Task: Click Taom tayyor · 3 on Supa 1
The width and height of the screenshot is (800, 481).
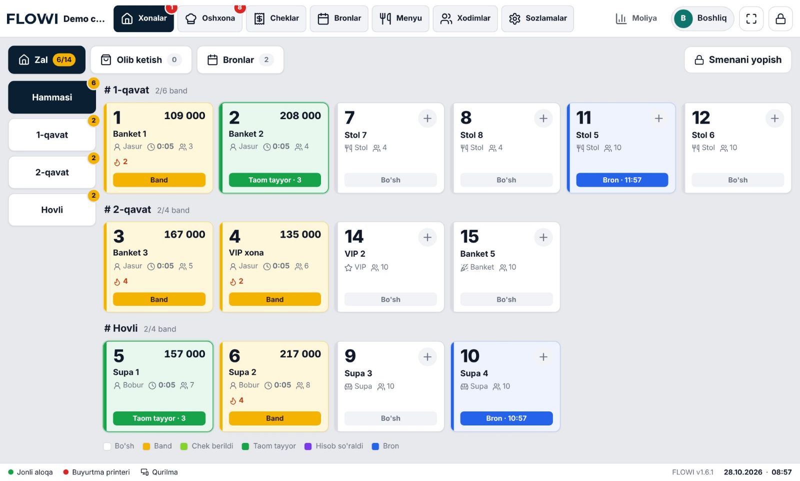Action: (159, 418)
